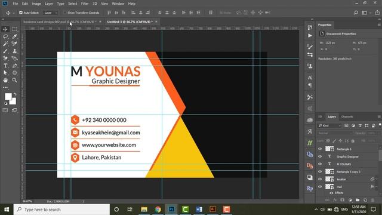This screenshot has width=382, height=215.
Task: Enable Show Transform Controls checkbox
Action: (64, 13)
